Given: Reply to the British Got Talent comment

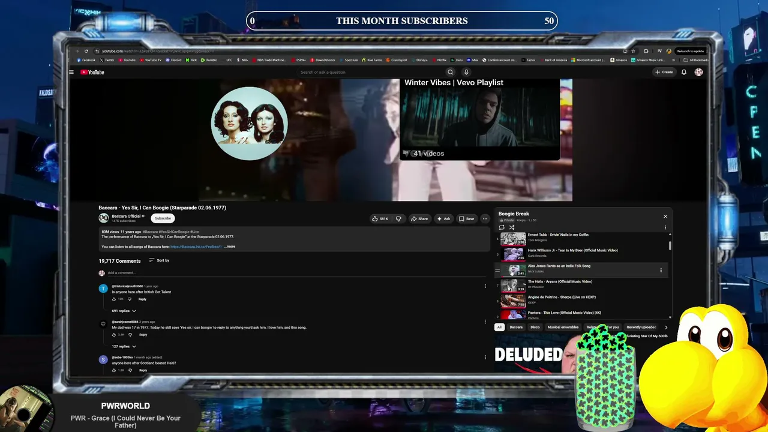Looking at the screenshot, I should coord(142,299).
